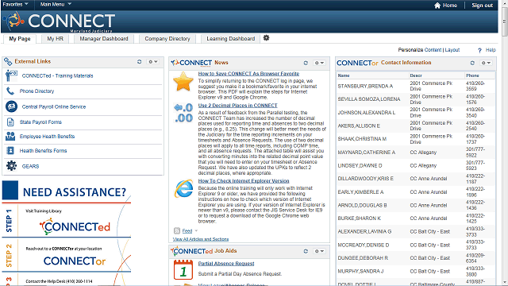Switch to the My HR tab
Image resolution: width=508 pixels, height=286 pixels.
[x=55, y=39]
